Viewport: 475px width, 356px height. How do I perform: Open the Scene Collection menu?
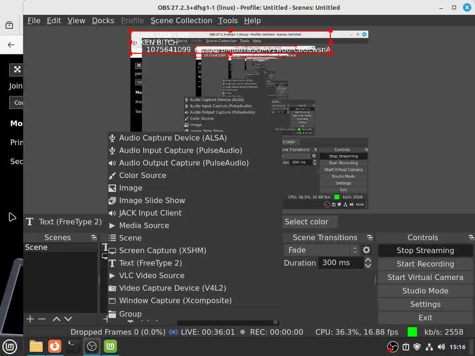click(x=181, y=20)
